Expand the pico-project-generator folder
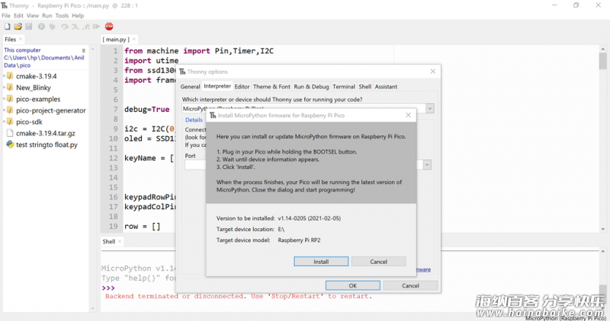Image resolution: width=610 pixels, height=321 pixels. coord(5,110)
